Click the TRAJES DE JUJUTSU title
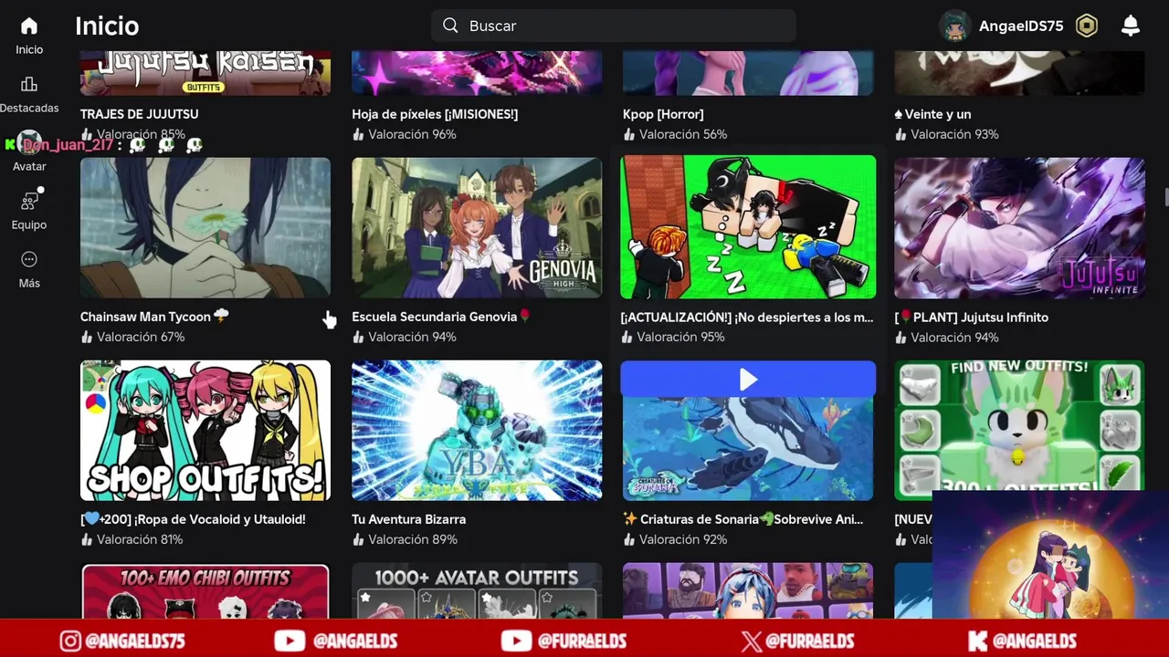 pos(139,114)
